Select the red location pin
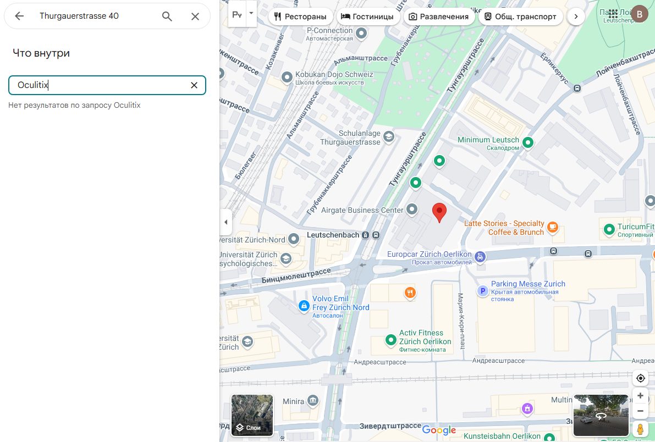Viewport: 655px width, 442px height. 439,212
